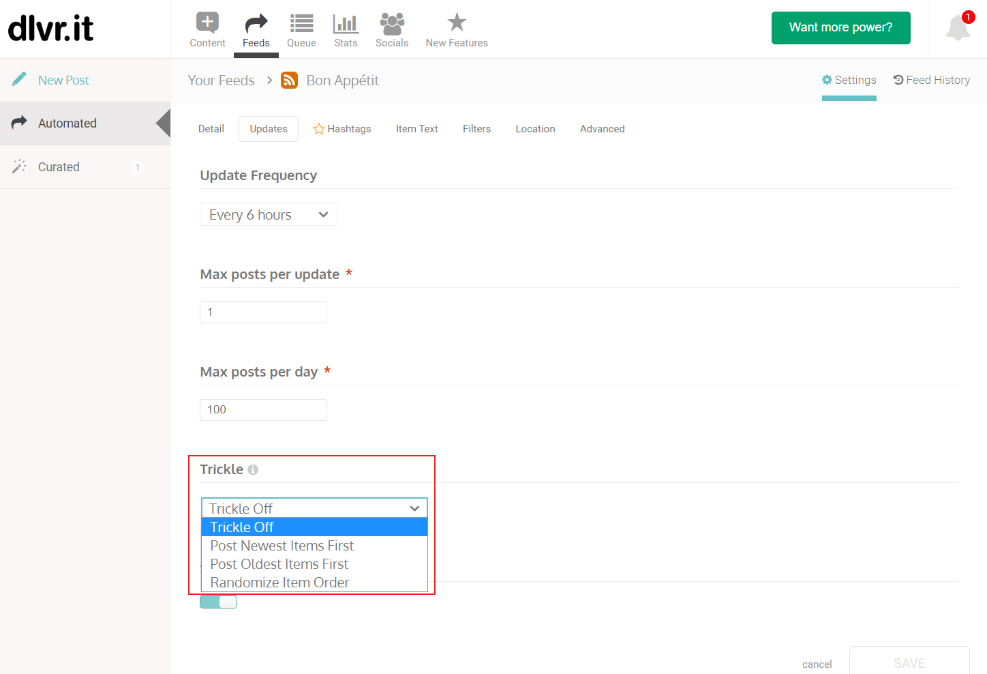View the Stats chart icon
This screenshot has width=987, height=674.
(346, 23)
